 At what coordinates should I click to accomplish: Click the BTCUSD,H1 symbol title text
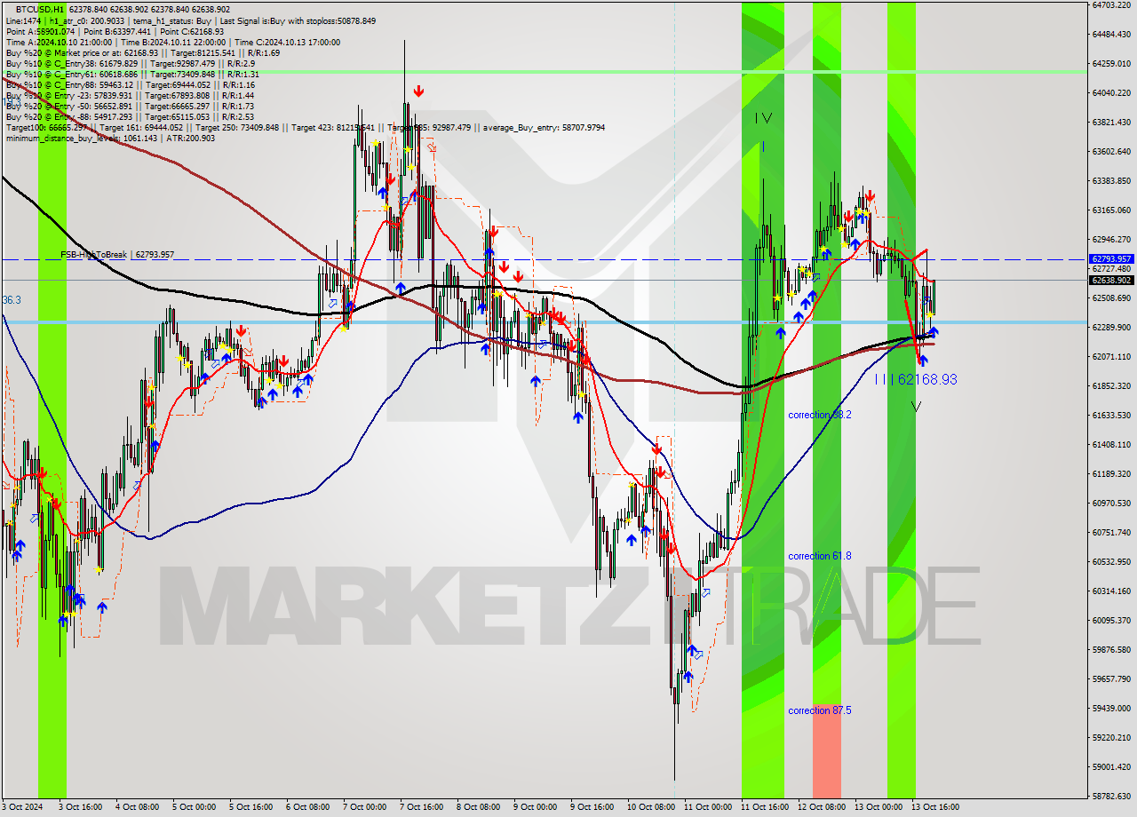tap(40, 9)
